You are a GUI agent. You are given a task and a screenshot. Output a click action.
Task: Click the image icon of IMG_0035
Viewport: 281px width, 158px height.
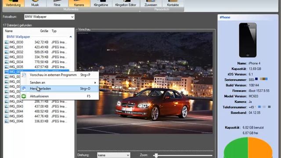pos(7,67)
